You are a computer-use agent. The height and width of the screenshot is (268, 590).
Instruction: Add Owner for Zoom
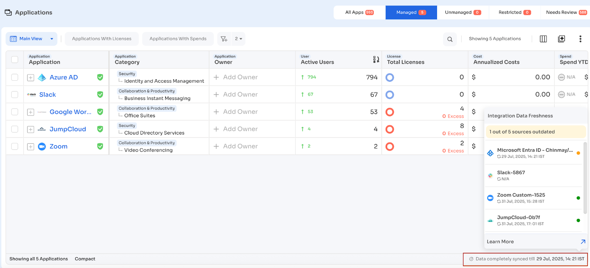tap(236, 146)
